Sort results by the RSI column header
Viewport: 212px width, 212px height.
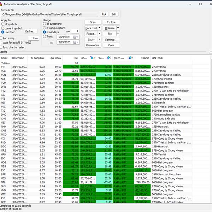[x=75, y=58]
